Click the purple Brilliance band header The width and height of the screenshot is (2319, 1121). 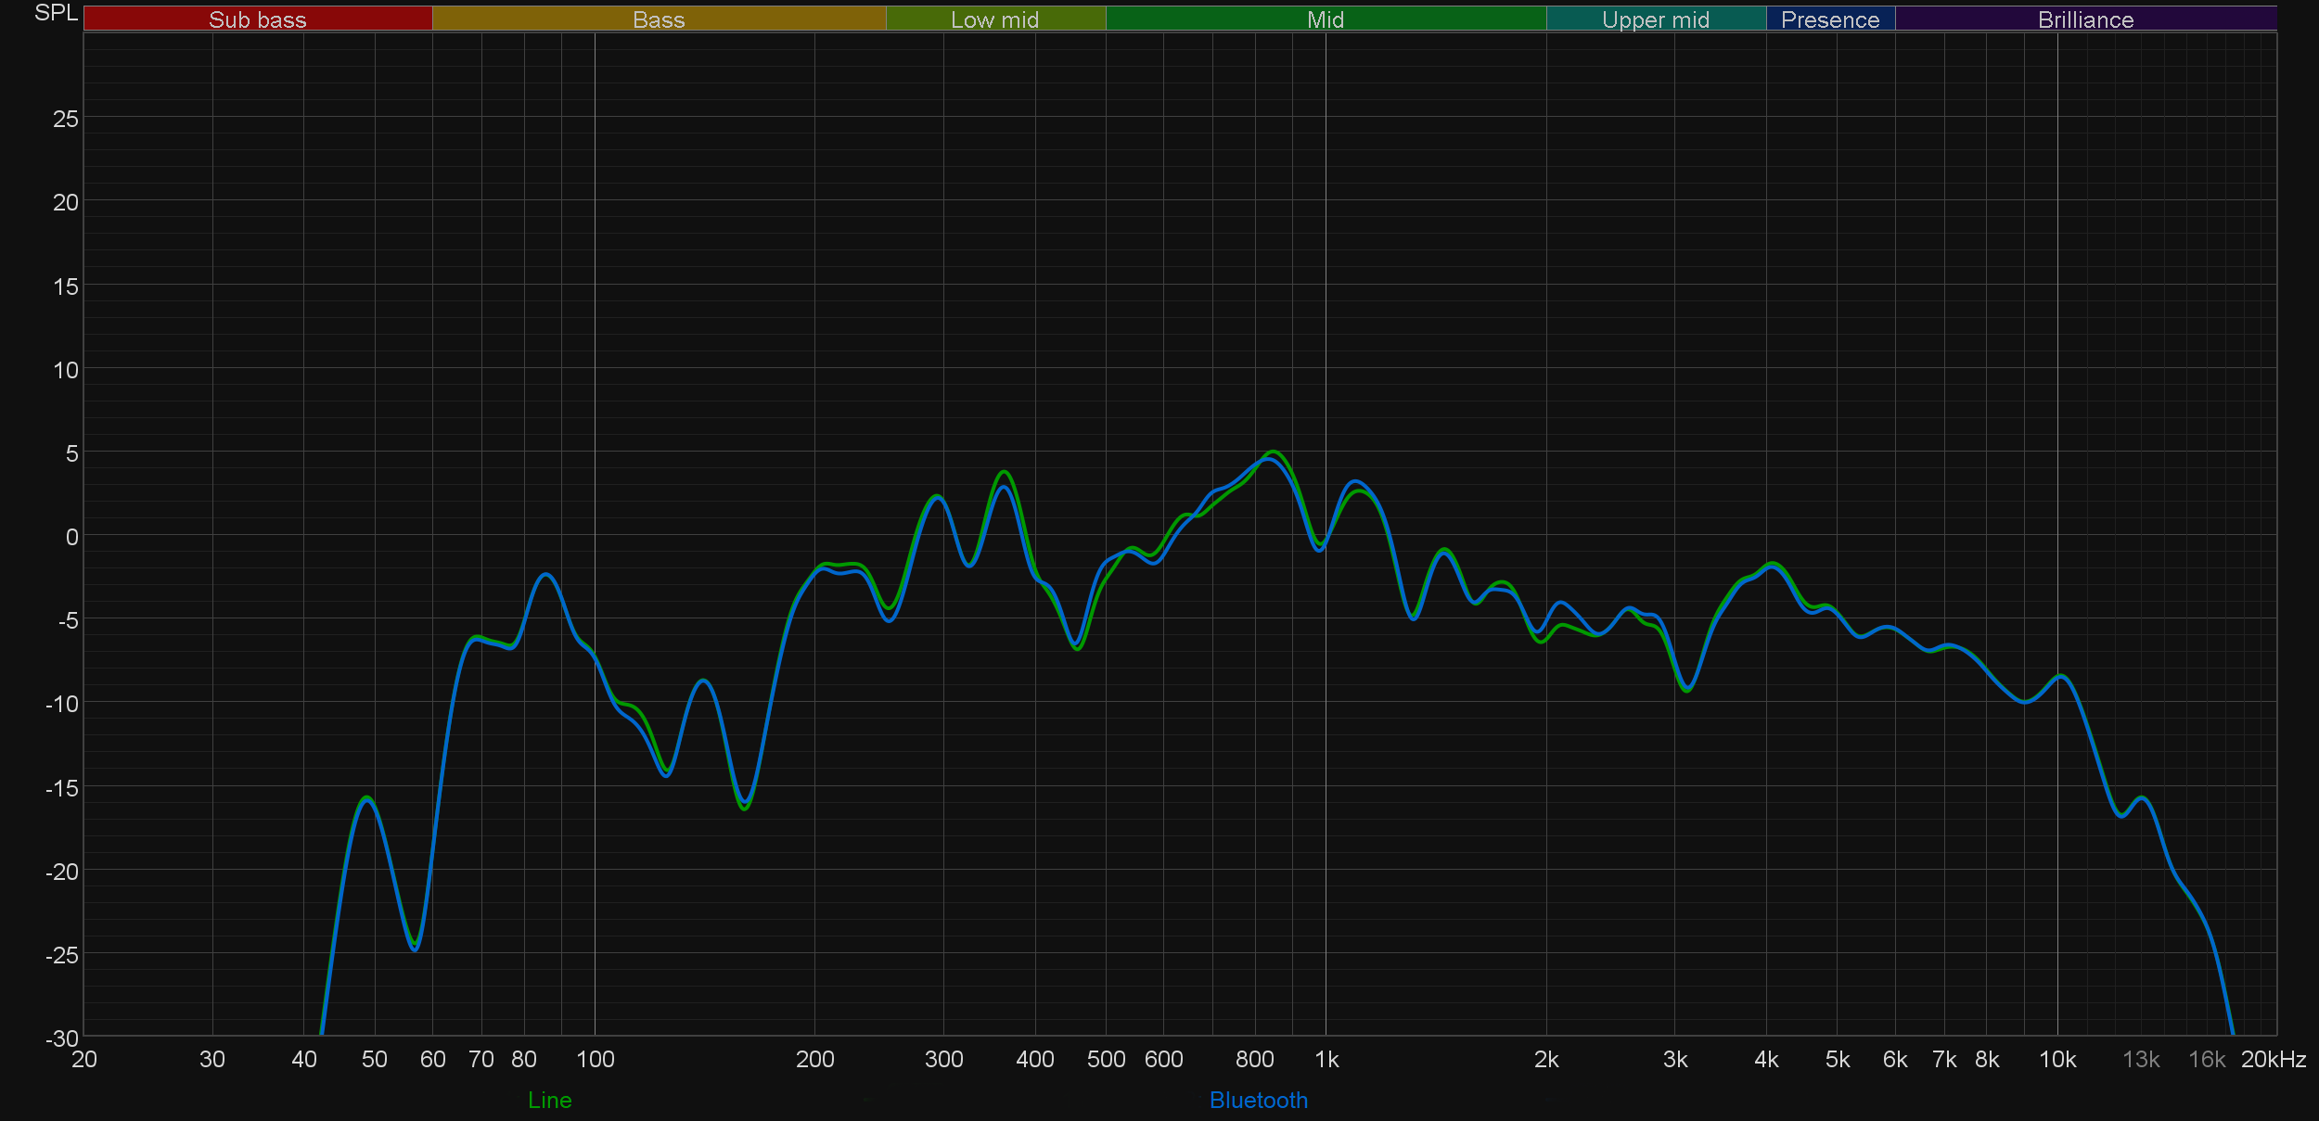[x=2084, y=19]
